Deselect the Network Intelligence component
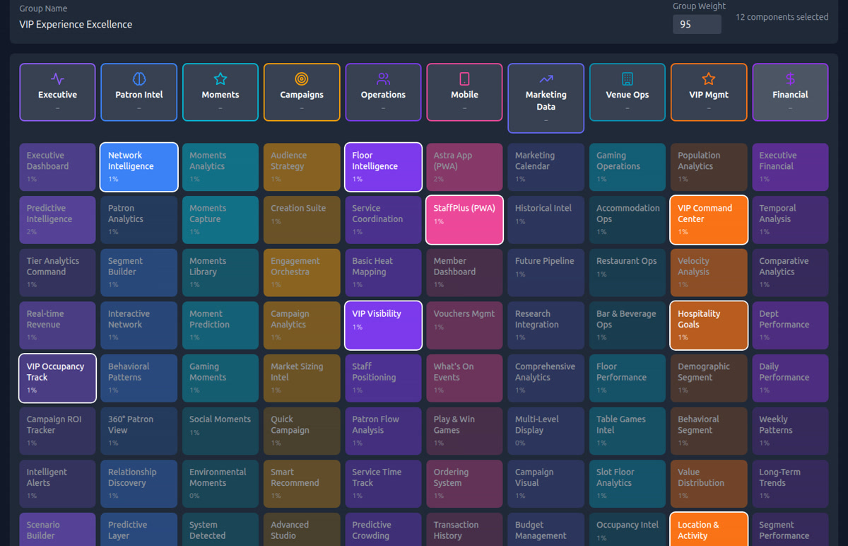This screenshot has height=546, width=848. point(139,167)
